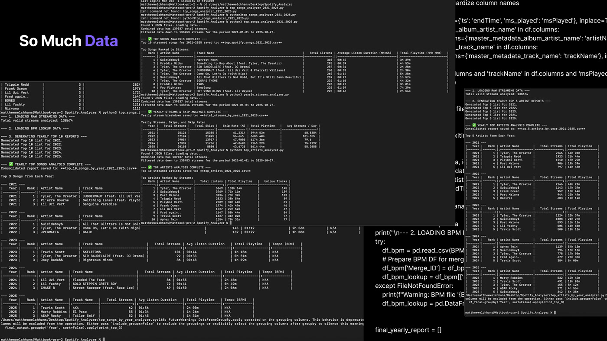Select the 'Harvest Moon' track name

pos(207,60)
